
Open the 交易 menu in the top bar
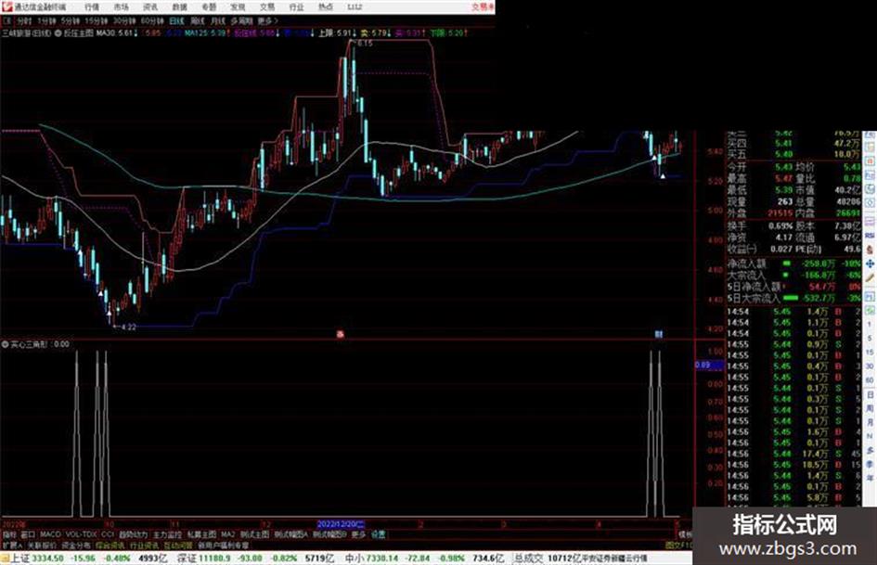[x=266, y=6]
